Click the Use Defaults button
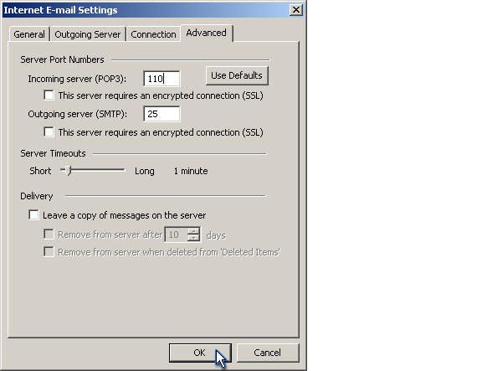This screenshot has width=482, height=371. (237, 75)
